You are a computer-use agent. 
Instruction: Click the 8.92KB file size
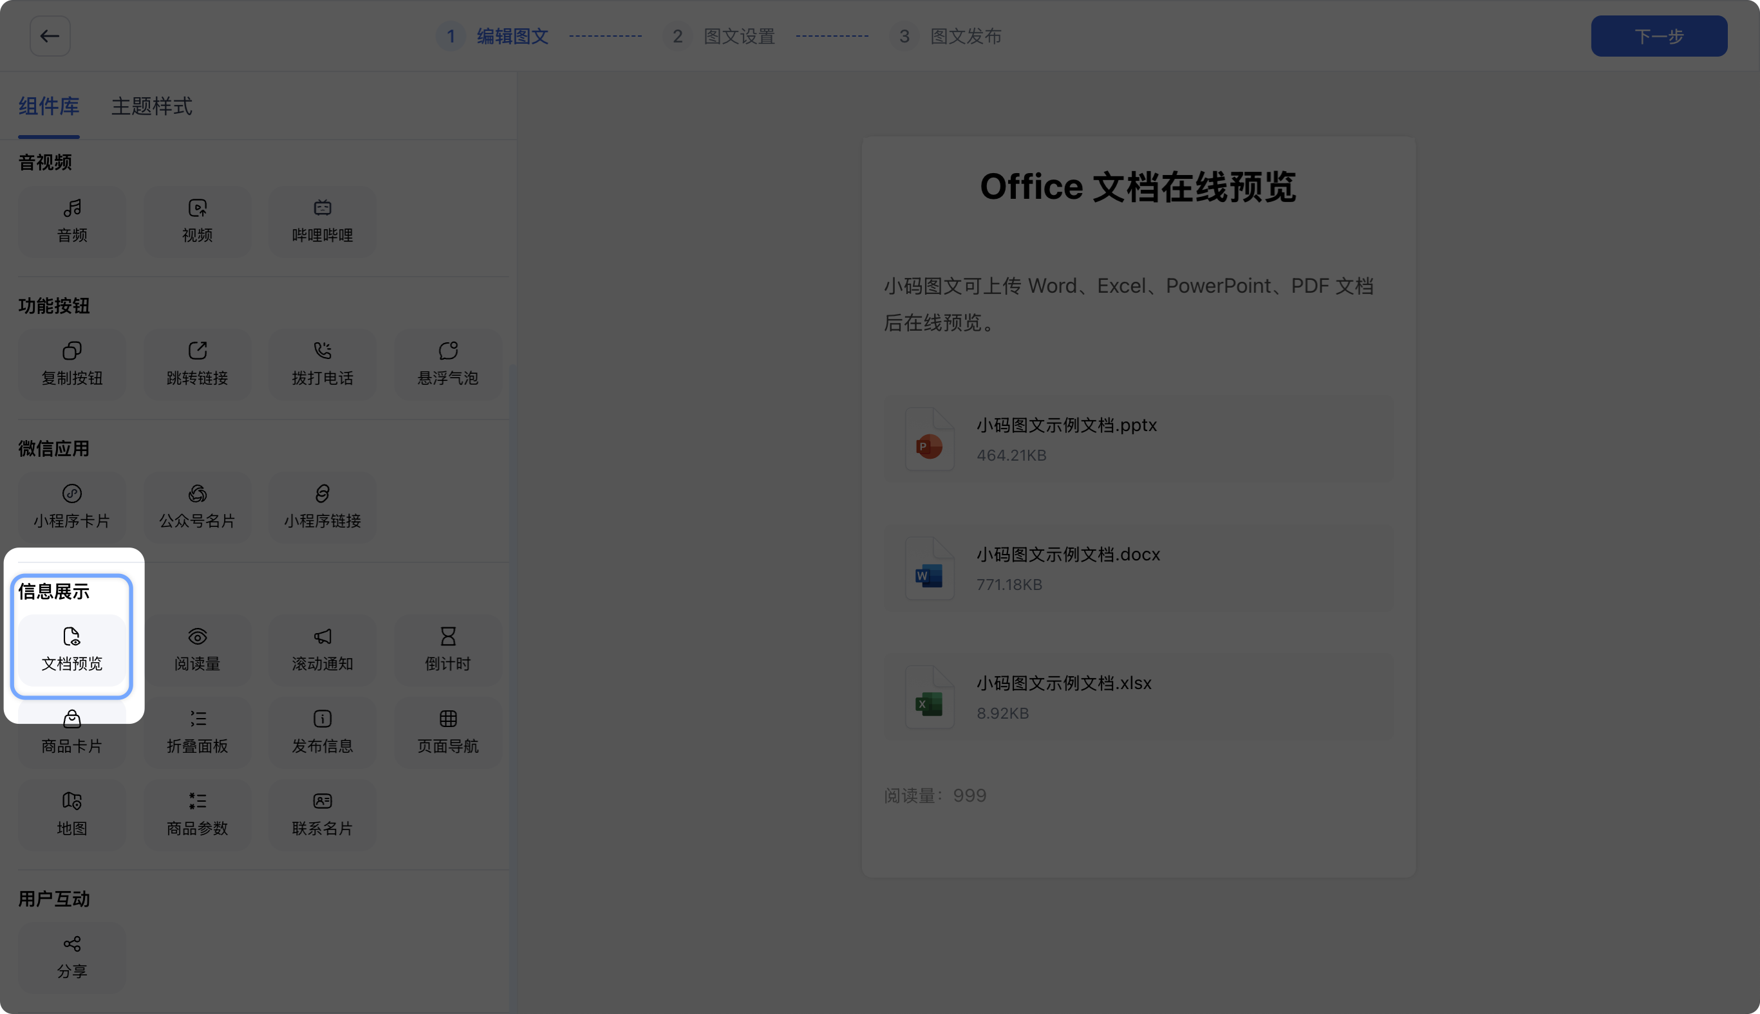[x=1002, y=713]
